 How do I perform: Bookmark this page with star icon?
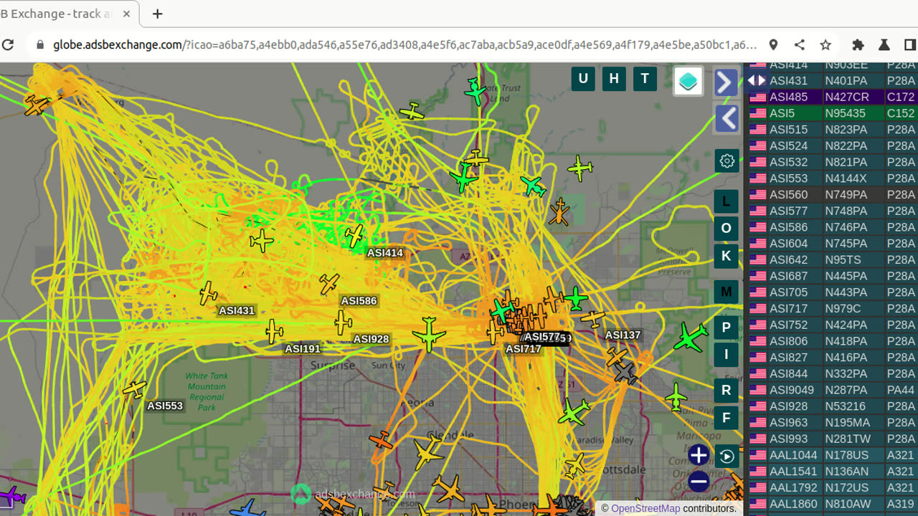825,44
